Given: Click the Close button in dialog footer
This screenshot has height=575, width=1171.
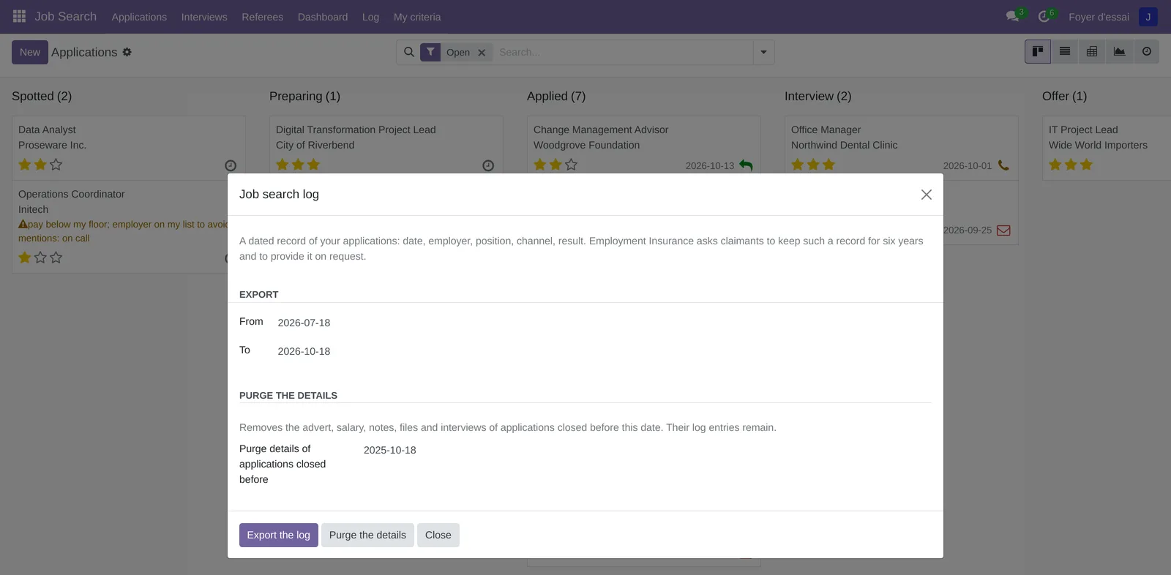Looking at the screenshot, I should [438, 535].
